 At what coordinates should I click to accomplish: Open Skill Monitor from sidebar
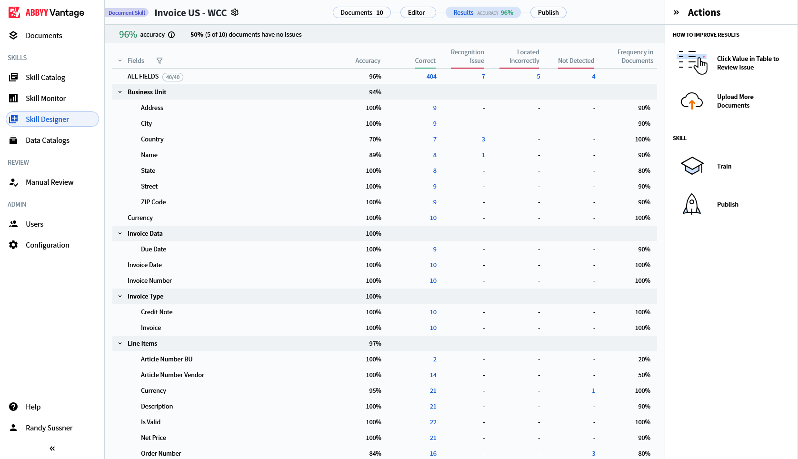[x=46, y=98]
